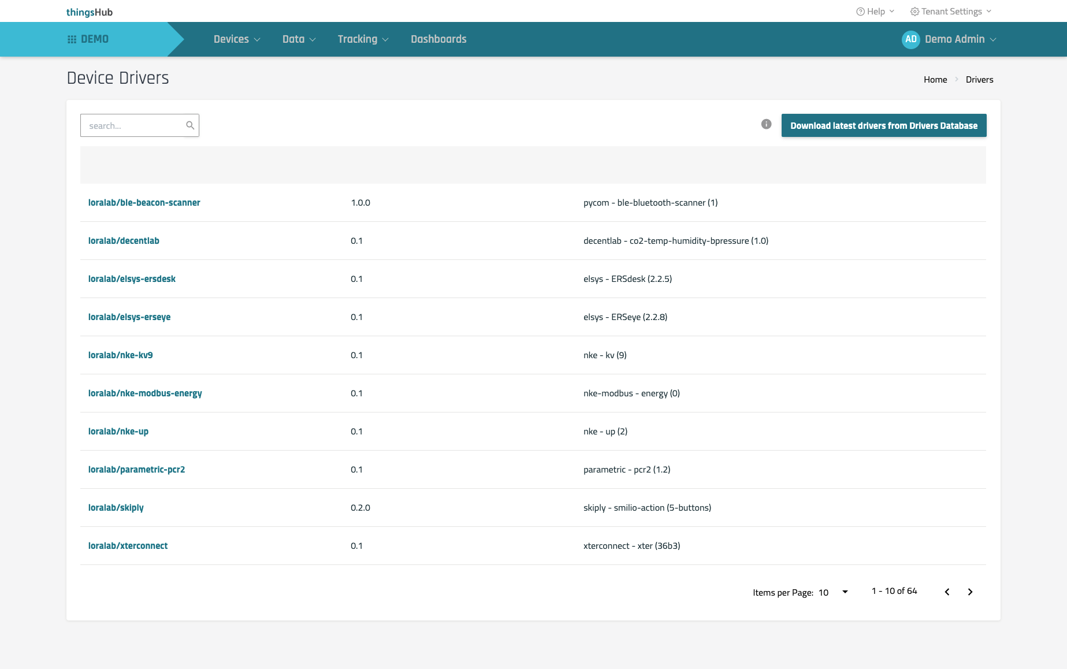Viewport: 1067px width, 669px height.
Task: Expand the Tracking menu
Action: coord(363,39)
